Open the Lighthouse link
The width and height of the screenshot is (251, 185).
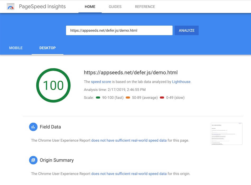(x=181, y=82)
